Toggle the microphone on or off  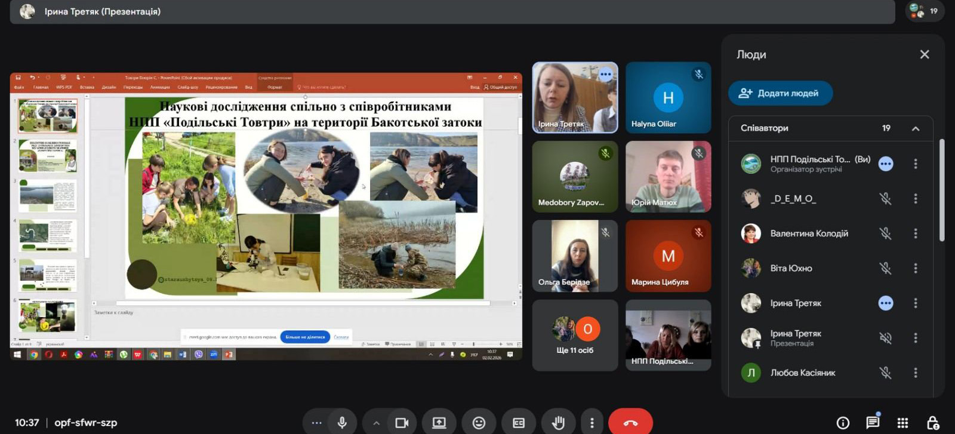pyautogui.click(x=342, y=423)
